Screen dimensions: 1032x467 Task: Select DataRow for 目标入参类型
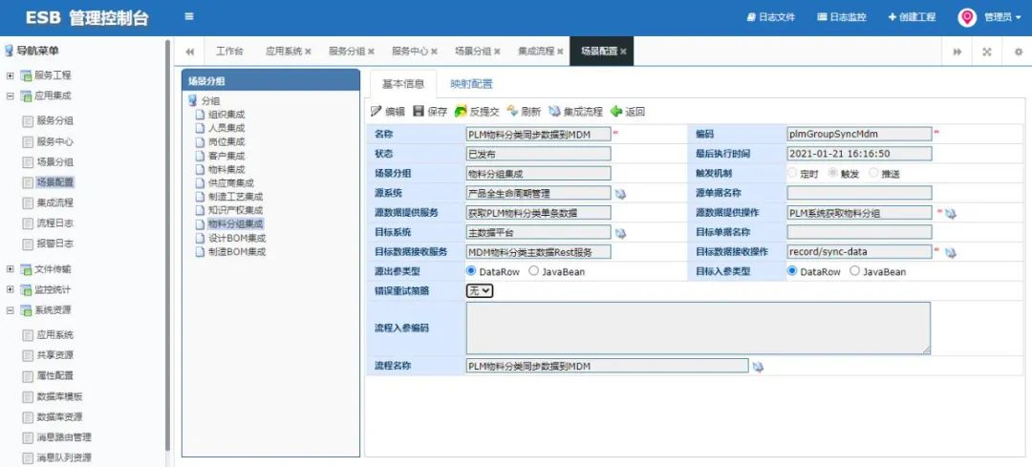tap(792, 271)
